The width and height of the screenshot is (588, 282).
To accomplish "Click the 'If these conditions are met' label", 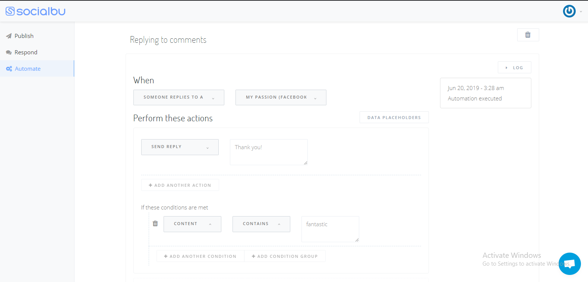I will (174, 208).
